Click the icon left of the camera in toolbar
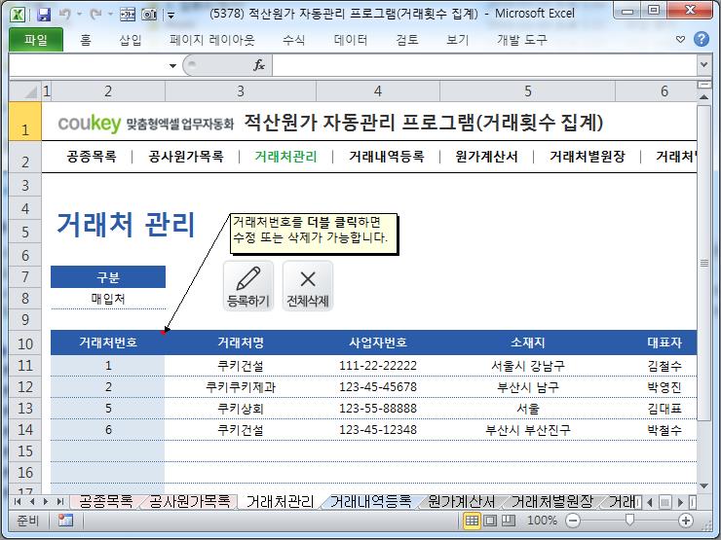 (128, 15)
